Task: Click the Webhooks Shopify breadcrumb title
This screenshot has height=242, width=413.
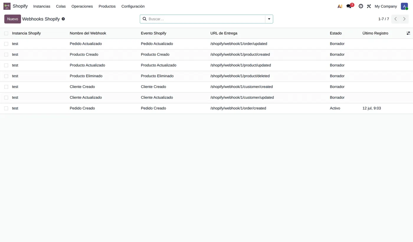Action: (41, 19)
